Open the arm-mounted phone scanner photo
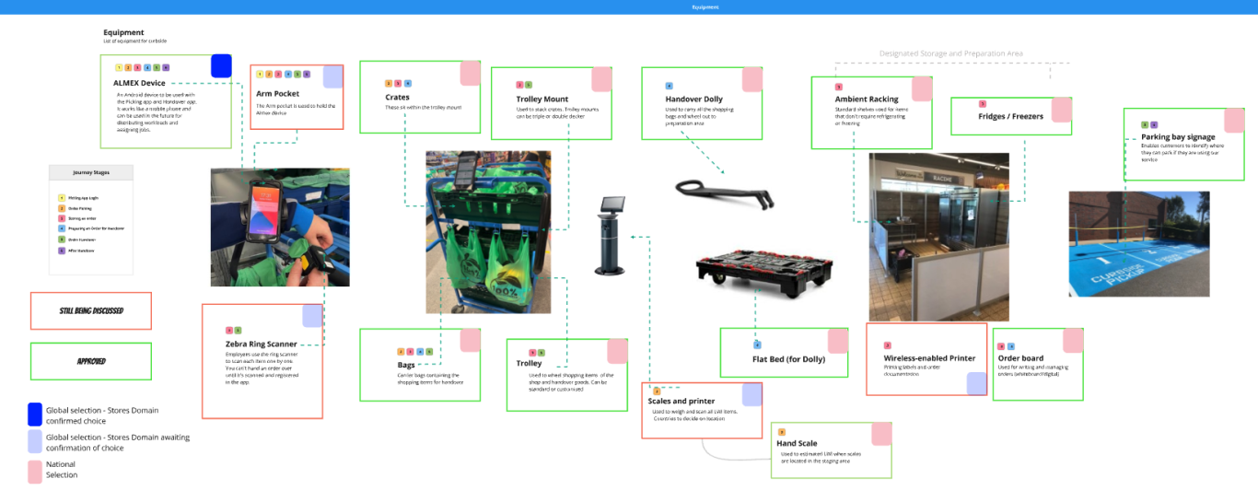1258x502 pixels. coord(280,227)
